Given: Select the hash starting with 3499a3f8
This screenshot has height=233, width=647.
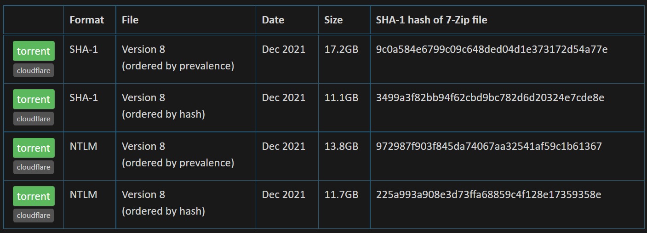Looking at the screenshot, I should coord(490,97).
